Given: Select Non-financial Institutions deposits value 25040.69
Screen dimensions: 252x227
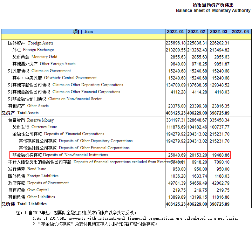Looking at the screenshot, I should (x=177, y=155).
